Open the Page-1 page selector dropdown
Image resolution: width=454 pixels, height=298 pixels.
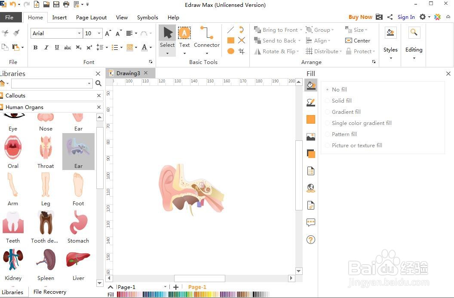[x=166, y=287]
